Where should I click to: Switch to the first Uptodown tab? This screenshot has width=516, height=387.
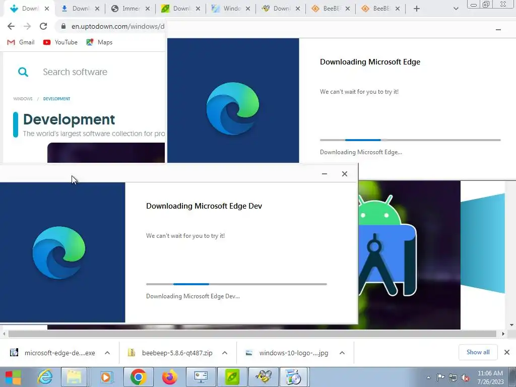pyautogui.click(x=29, y=9)
